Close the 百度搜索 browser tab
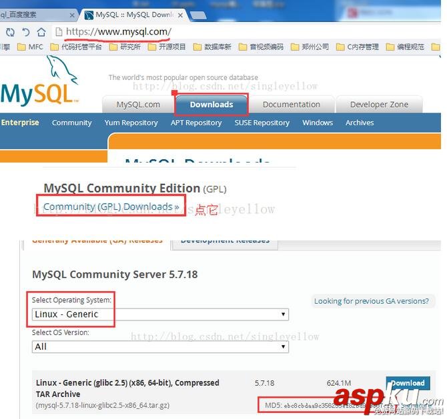The image size is (447, 419). point(72,15)
